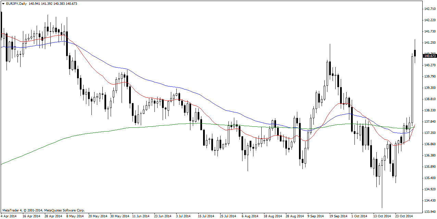437x219 pixels.
Task: Select the 4 Apr 2014 date label
Action: point(10,216)
